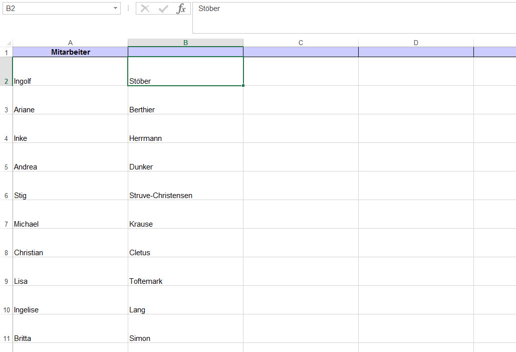Select row 1 header
The width and height of the screenshot is (516, 352).
(6, 52)
